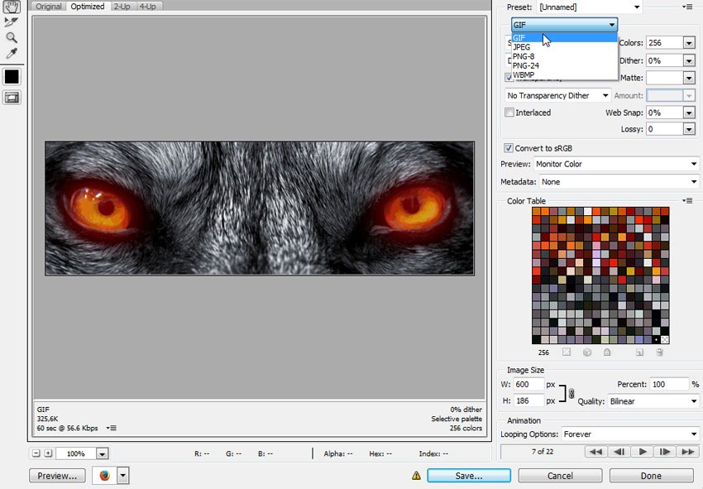The image size is (703, 489).
Task: Click the yellow warning triangle icon
Action: click(417, 476)
